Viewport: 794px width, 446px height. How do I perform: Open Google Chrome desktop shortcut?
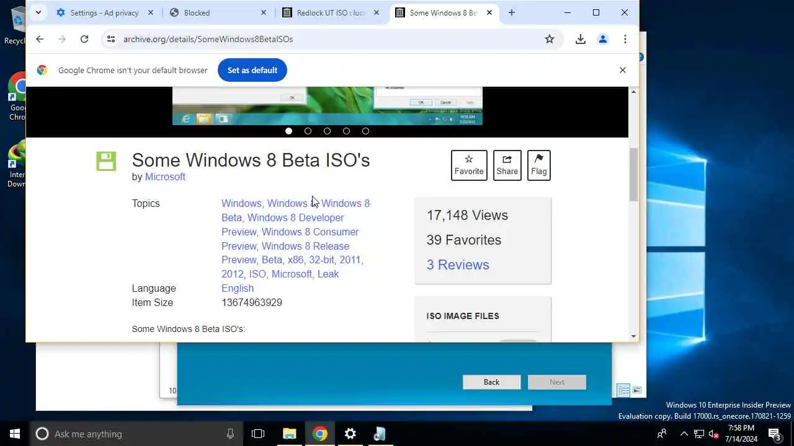(x=17, y=97)
